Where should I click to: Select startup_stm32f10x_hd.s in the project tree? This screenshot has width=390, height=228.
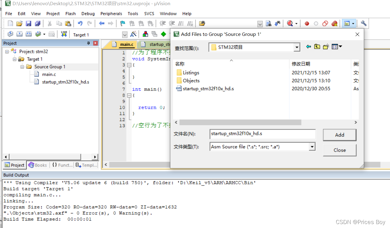click(66, 82)
